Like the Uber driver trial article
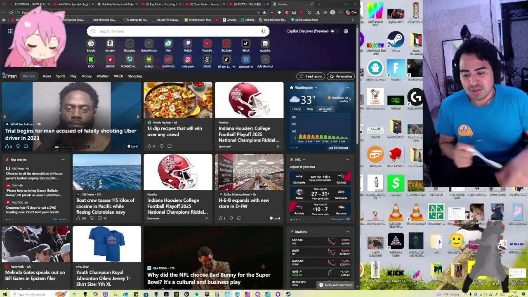Screen dimensions: 528x297 (x=7, y=146)
